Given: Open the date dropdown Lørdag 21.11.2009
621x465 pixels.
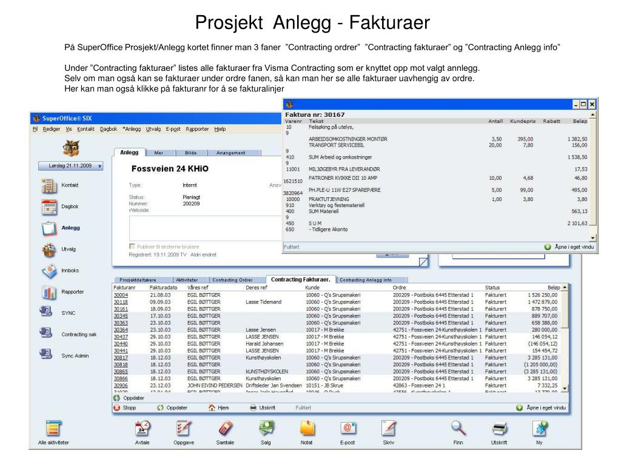Looking at the screenshot, I should point(70,166).
